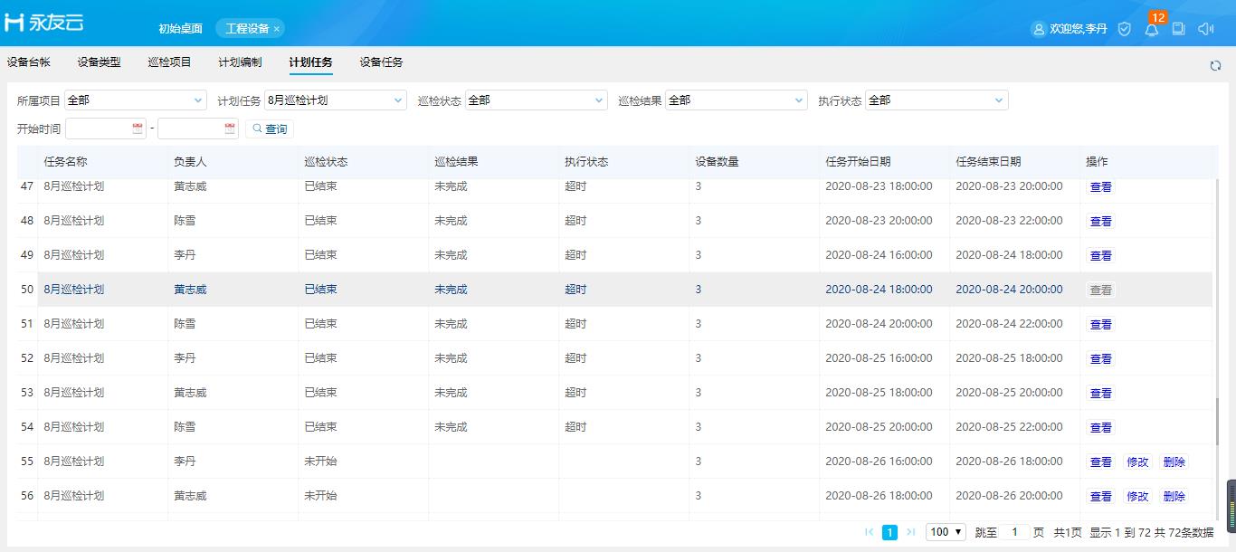Close the 工程设备 tab
Screen dimensions: 1236x552
pos(277,29)
